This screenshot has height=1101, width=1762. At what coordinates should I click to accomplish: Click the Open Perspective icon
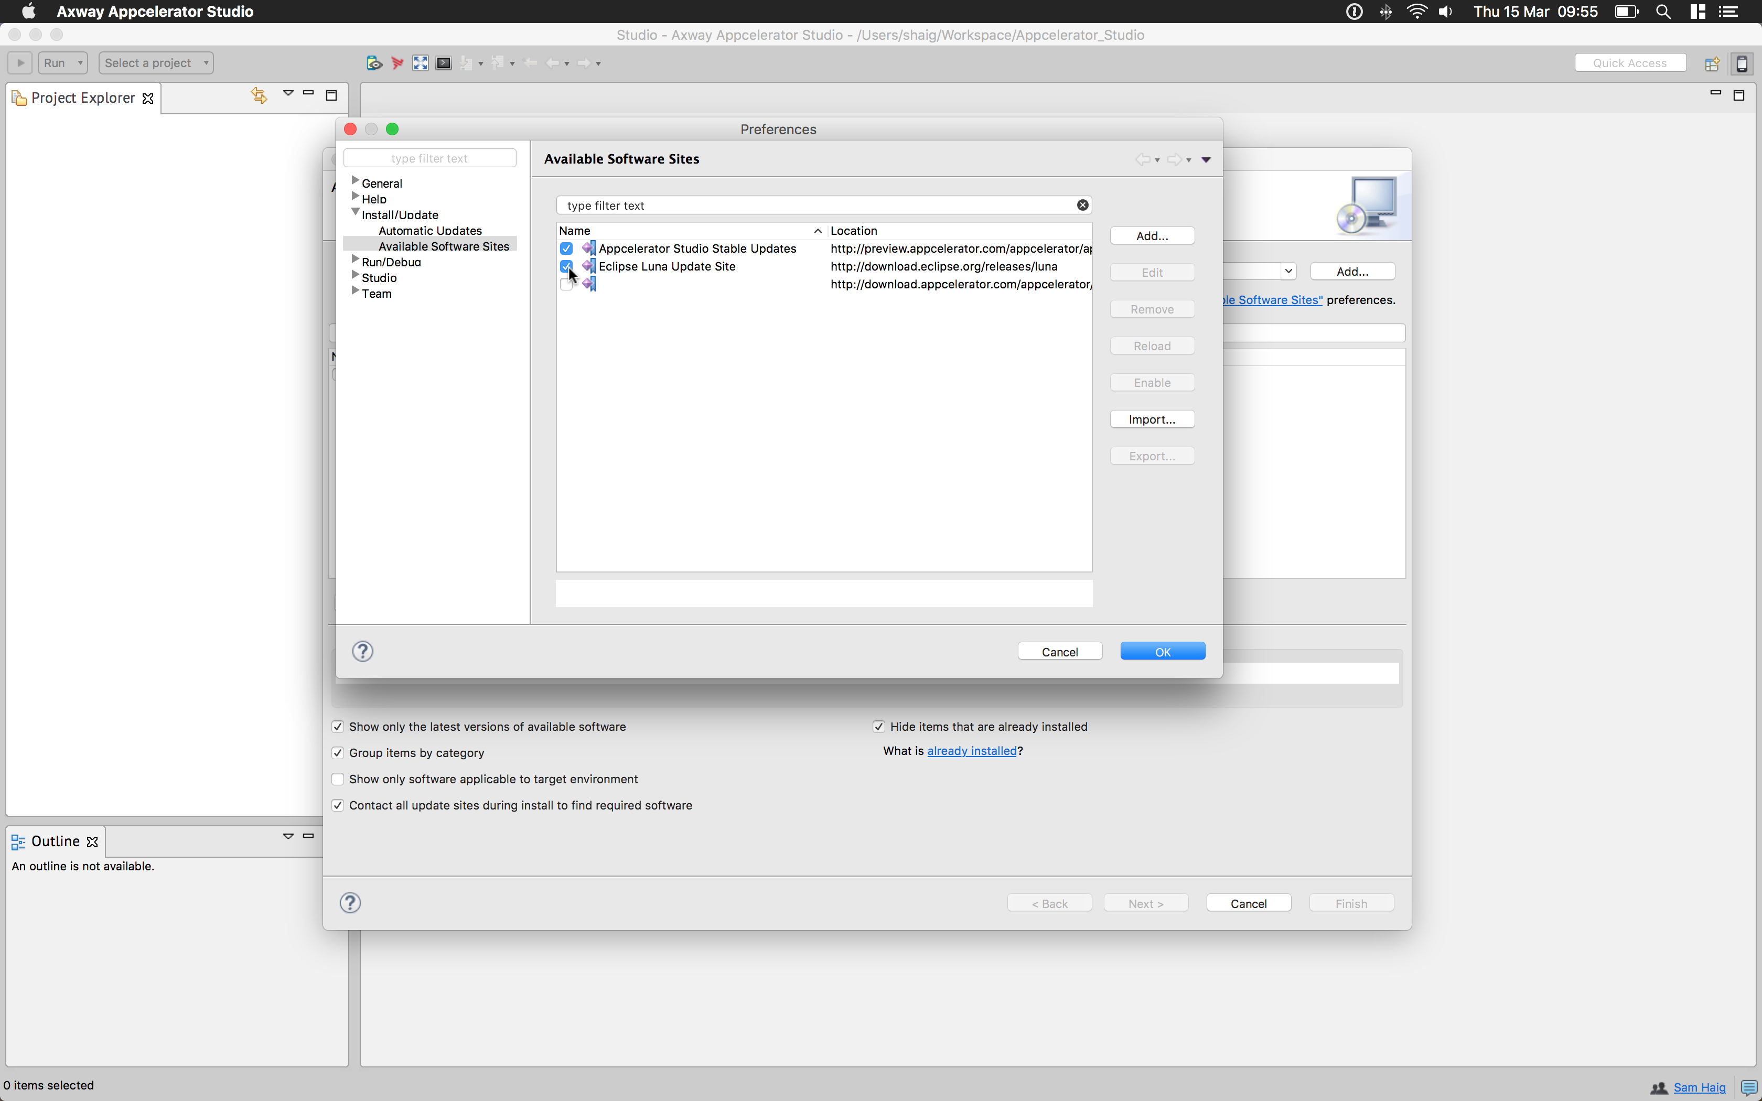1712,63
